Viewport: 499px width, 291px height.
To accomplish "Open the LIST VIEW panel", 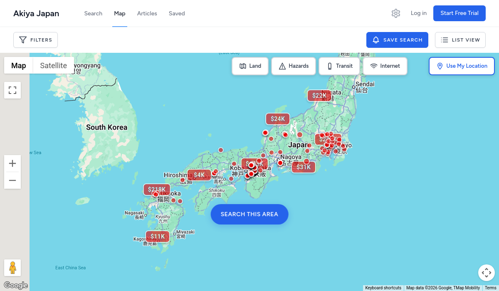I will coord(460,40).
